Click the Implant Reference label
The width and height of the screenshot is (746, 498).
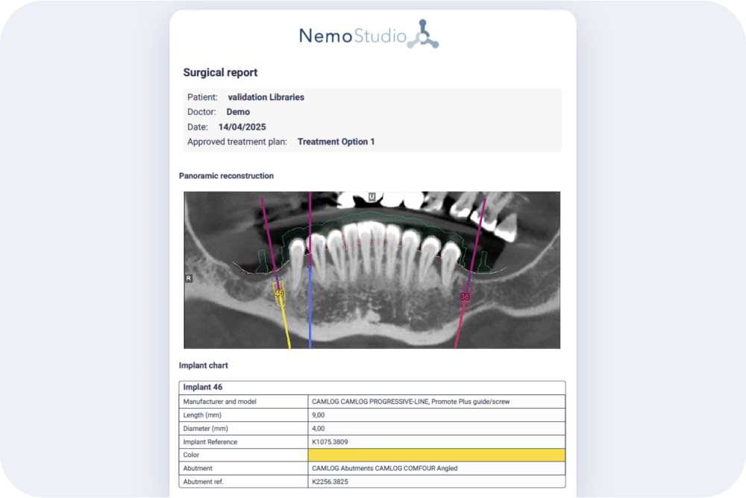coord(210,442)
